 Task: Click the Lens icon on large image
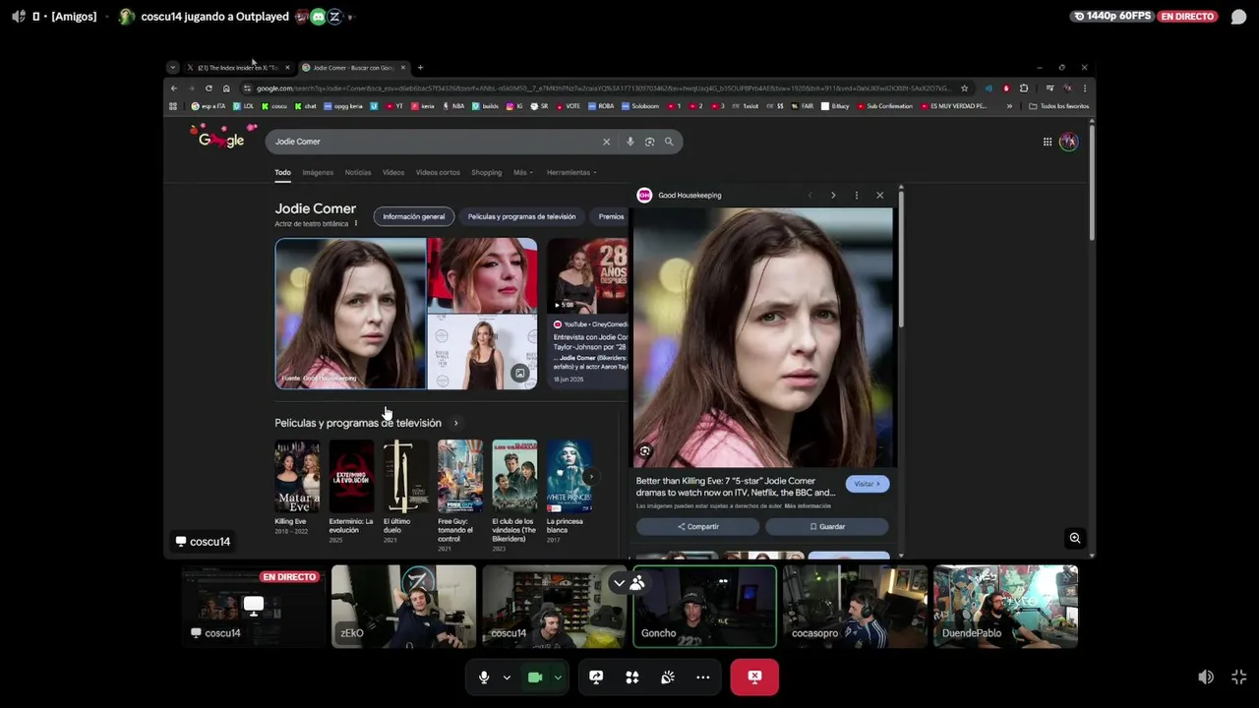click(x=645, y=451)
